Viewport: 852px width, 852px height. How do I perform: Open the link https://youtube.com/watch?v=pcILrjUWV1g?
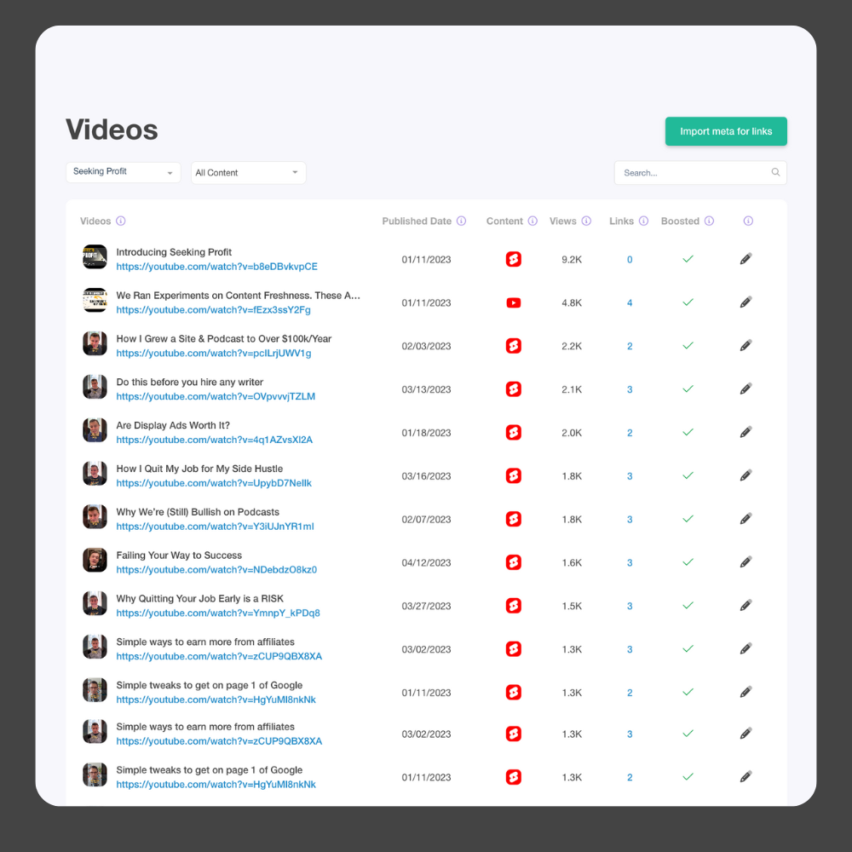tap(214, 354)
